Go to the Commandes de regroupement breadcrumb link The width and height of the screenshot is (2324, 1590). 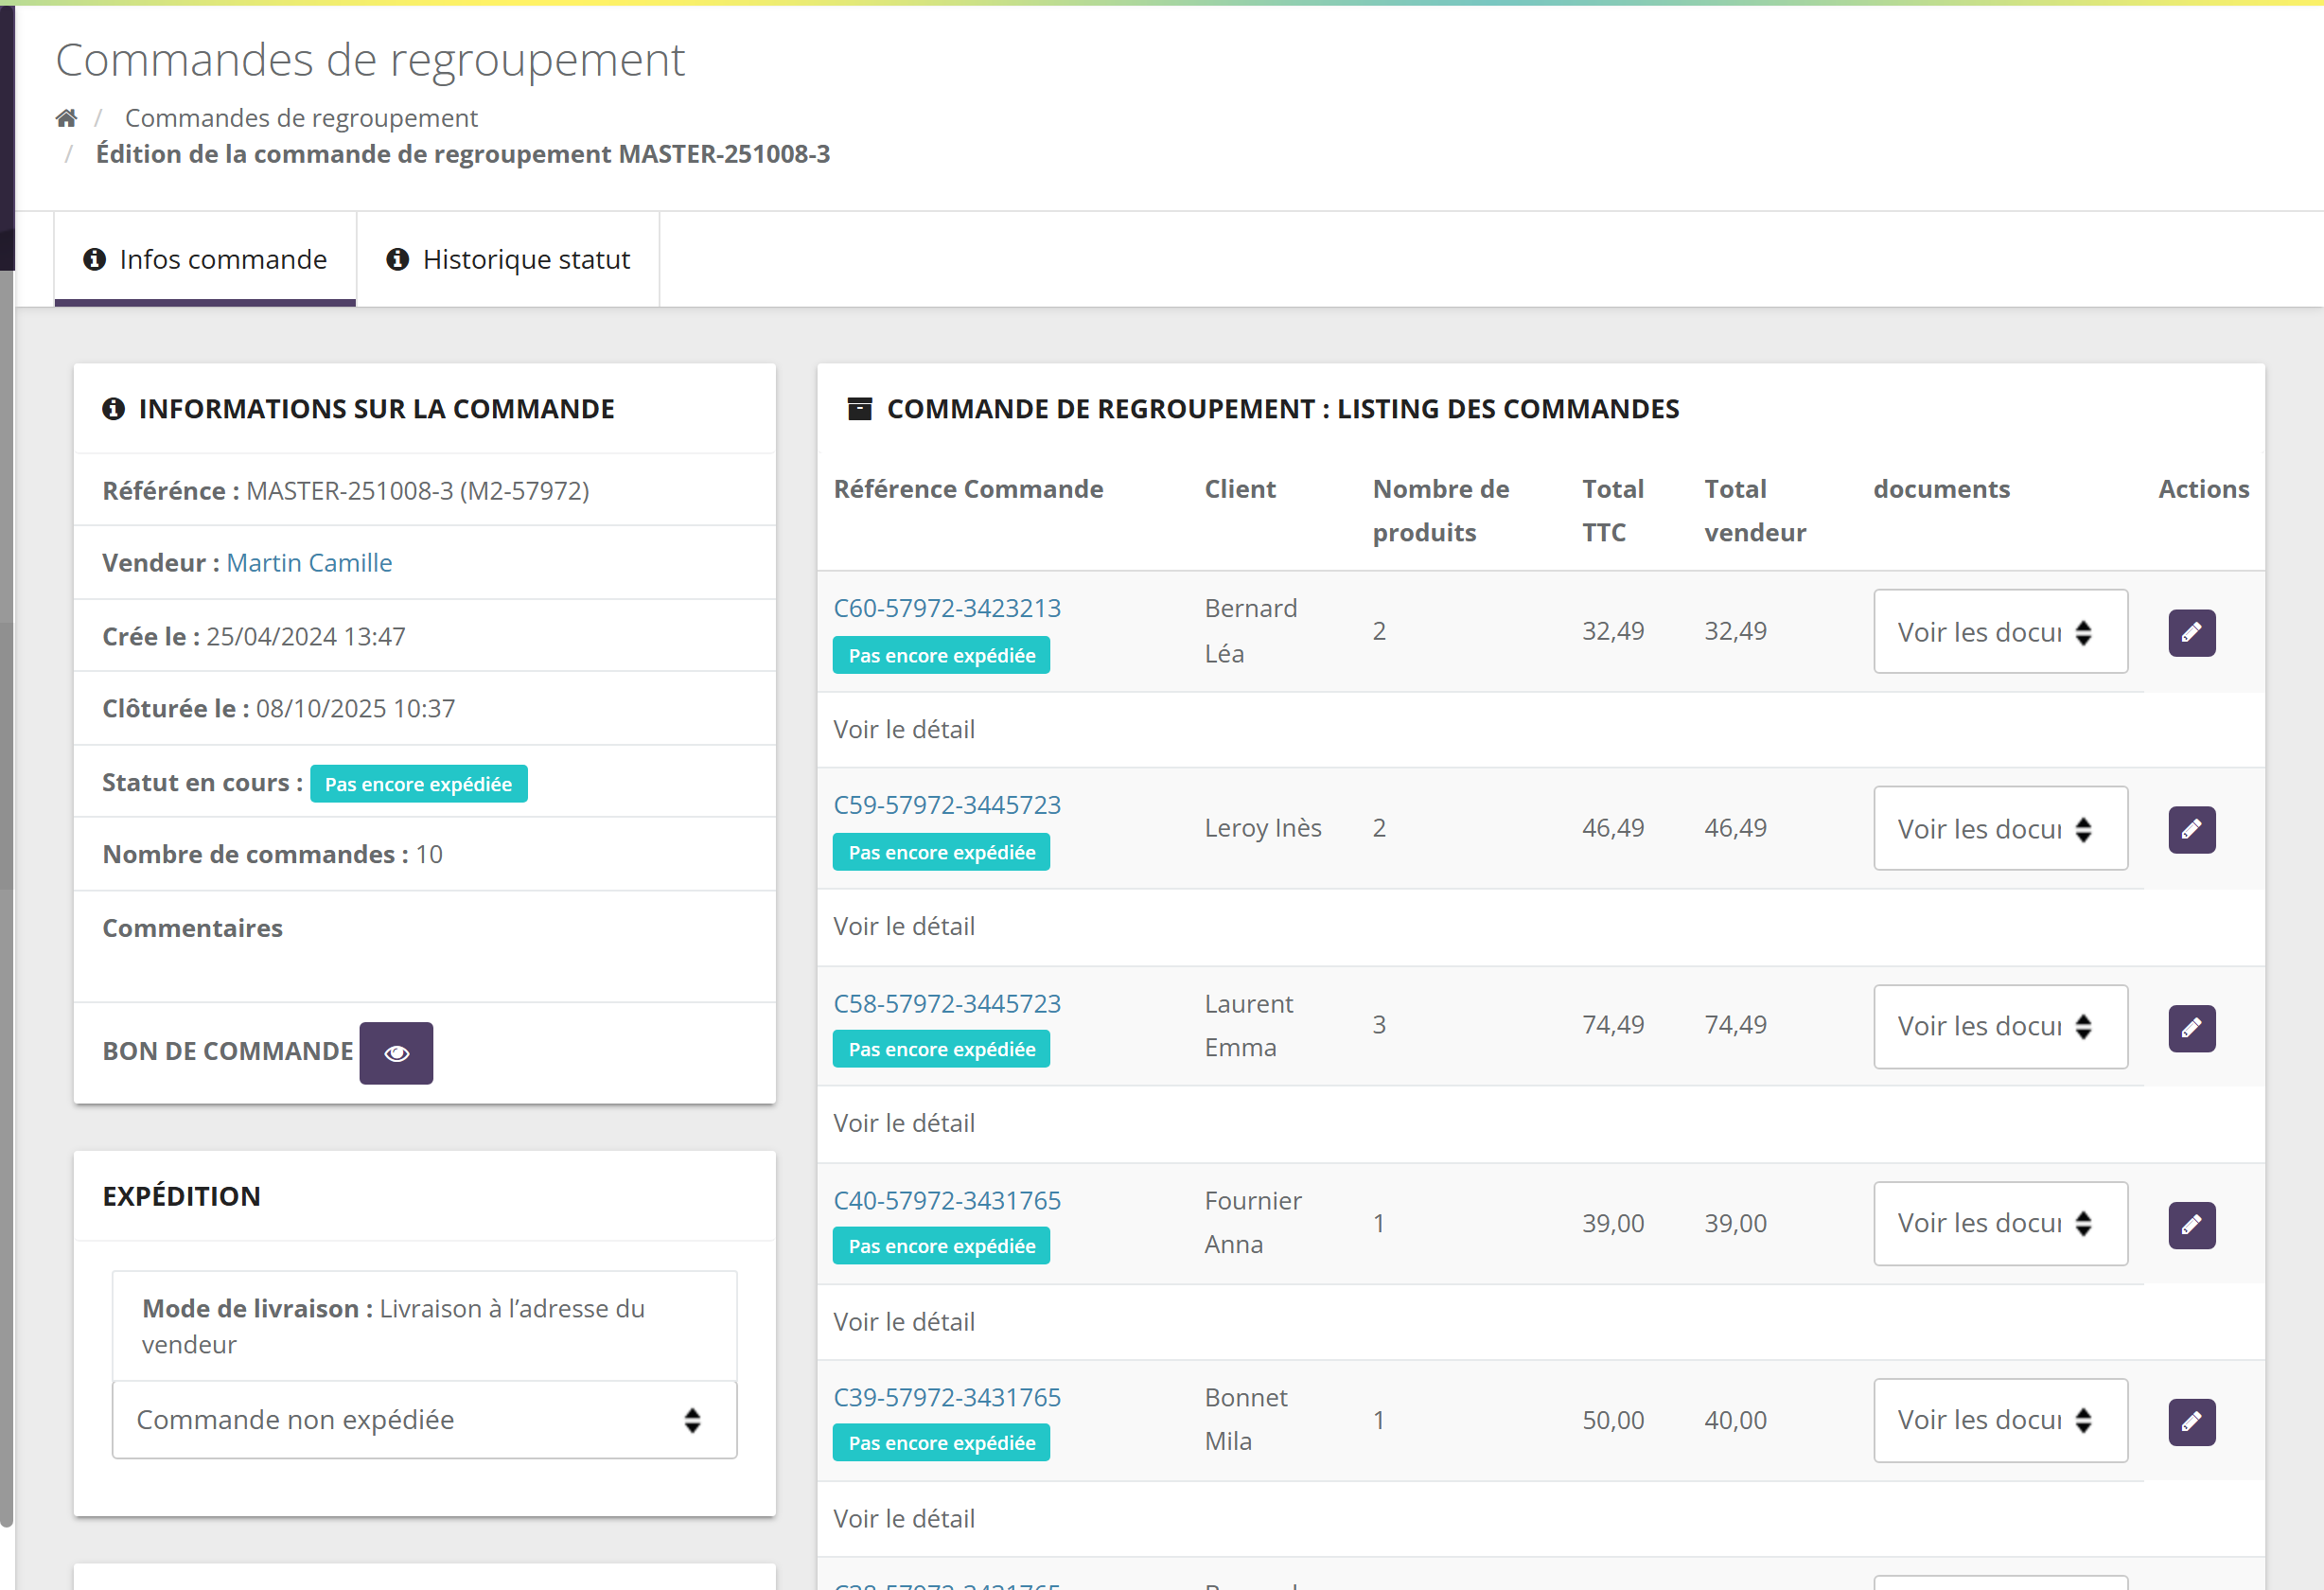click(301, 118)
